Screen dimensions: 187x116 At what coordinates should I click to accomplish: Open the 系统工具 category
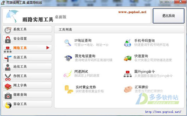[x=27, y=29]
